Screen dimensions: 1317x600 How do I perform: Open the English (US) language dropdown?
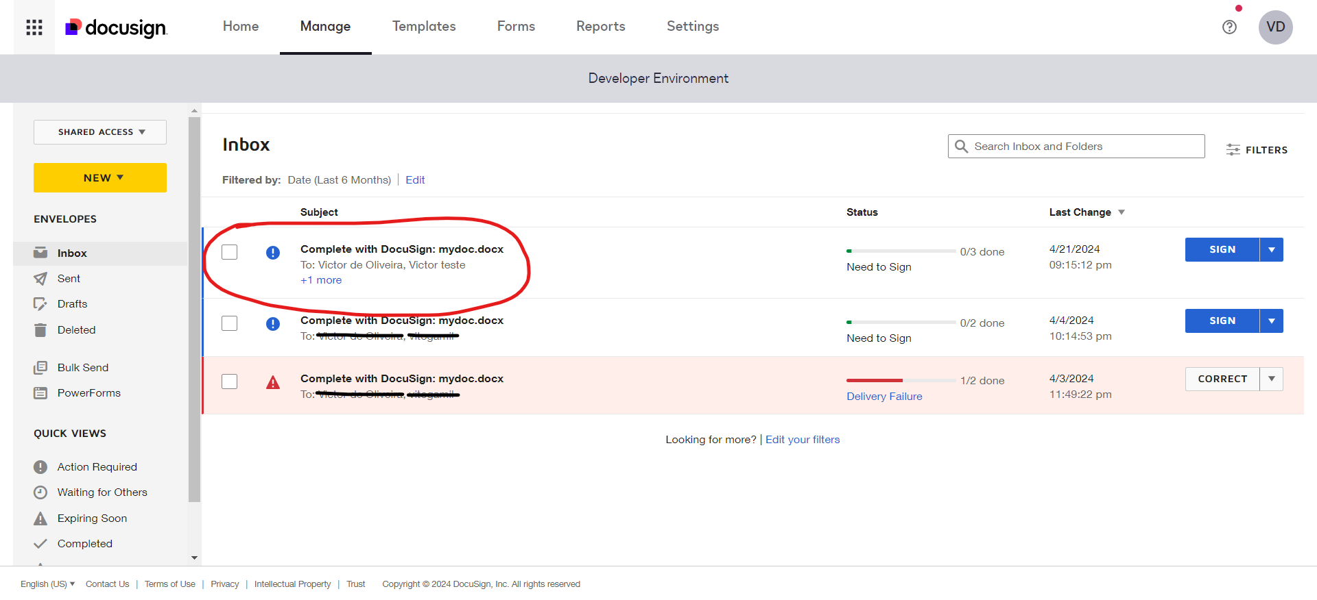[x=47, y=584]
